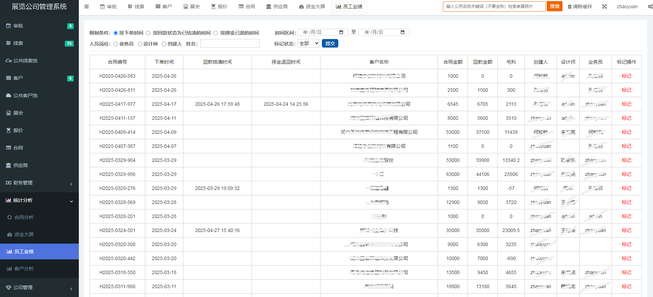Expand 财务管理 sidebar submenu
The width and height of the screenshot is (653, 297).
pos(39,183)
